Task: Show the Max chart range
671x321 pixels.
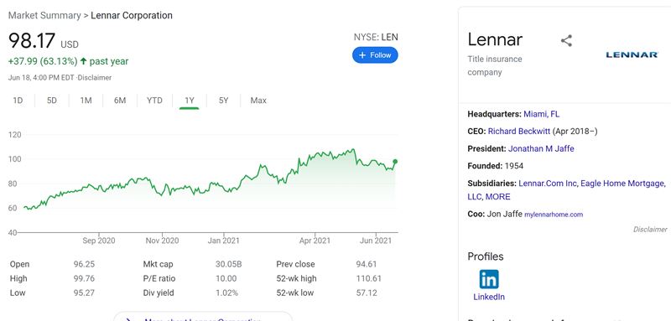Action: pyautogui.click(x=258, y=101)
